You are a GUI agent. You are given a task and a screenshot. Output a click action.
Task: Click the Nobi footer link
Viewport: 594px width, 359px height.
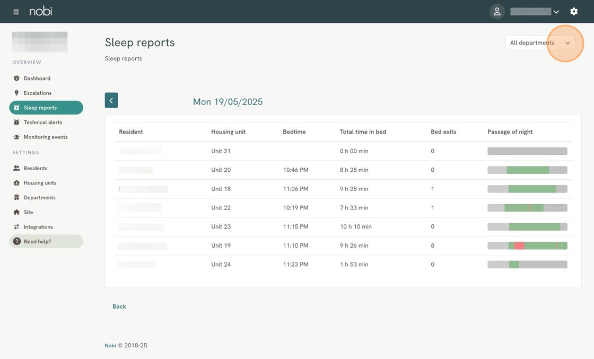pyautogui.click(x=110, y=346)
